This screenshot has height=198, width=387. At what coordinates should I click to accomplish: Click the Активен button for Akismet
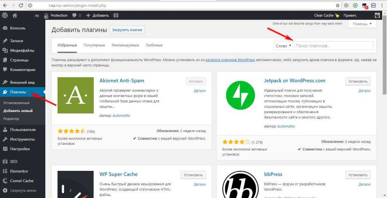(196, 81)
